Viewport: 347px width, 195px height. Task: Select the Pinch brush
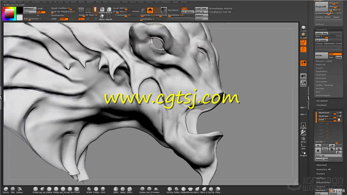click(103, 189)
